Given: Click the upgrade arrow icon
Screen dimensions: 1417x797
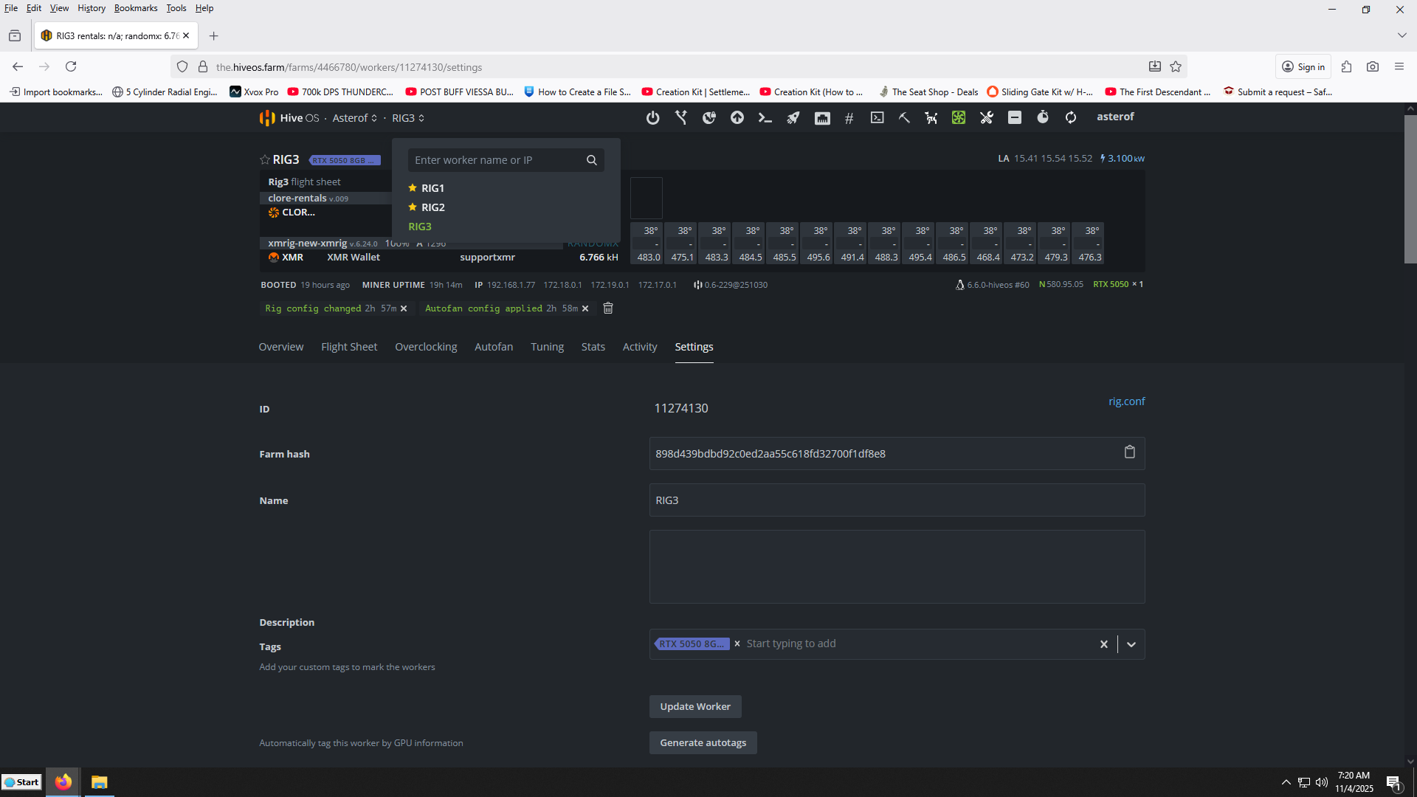Looking at the screenshot, I should coord(737,118).
